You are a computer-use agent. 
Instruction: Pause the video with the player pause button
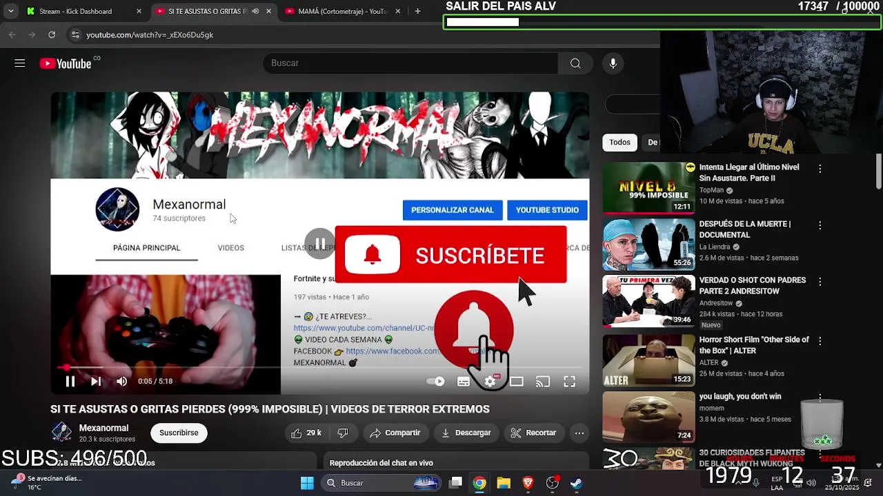(70, 381)
